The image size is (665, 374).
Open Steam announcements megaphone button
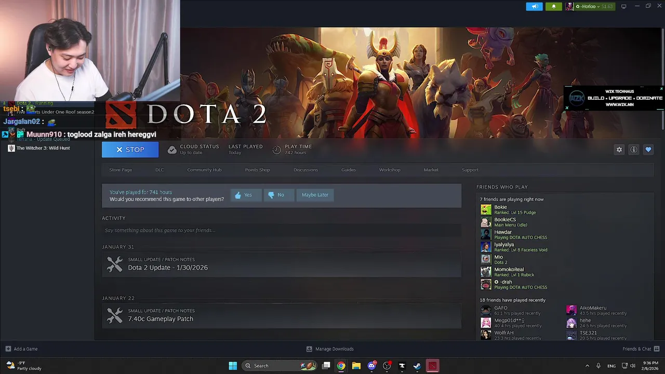click(x=534, y=6)
